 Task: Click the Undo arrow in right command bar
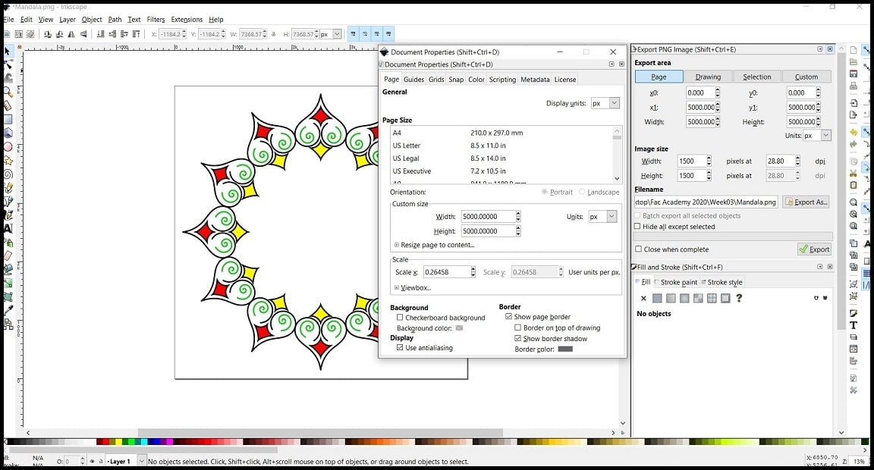(x=854, y=132)
